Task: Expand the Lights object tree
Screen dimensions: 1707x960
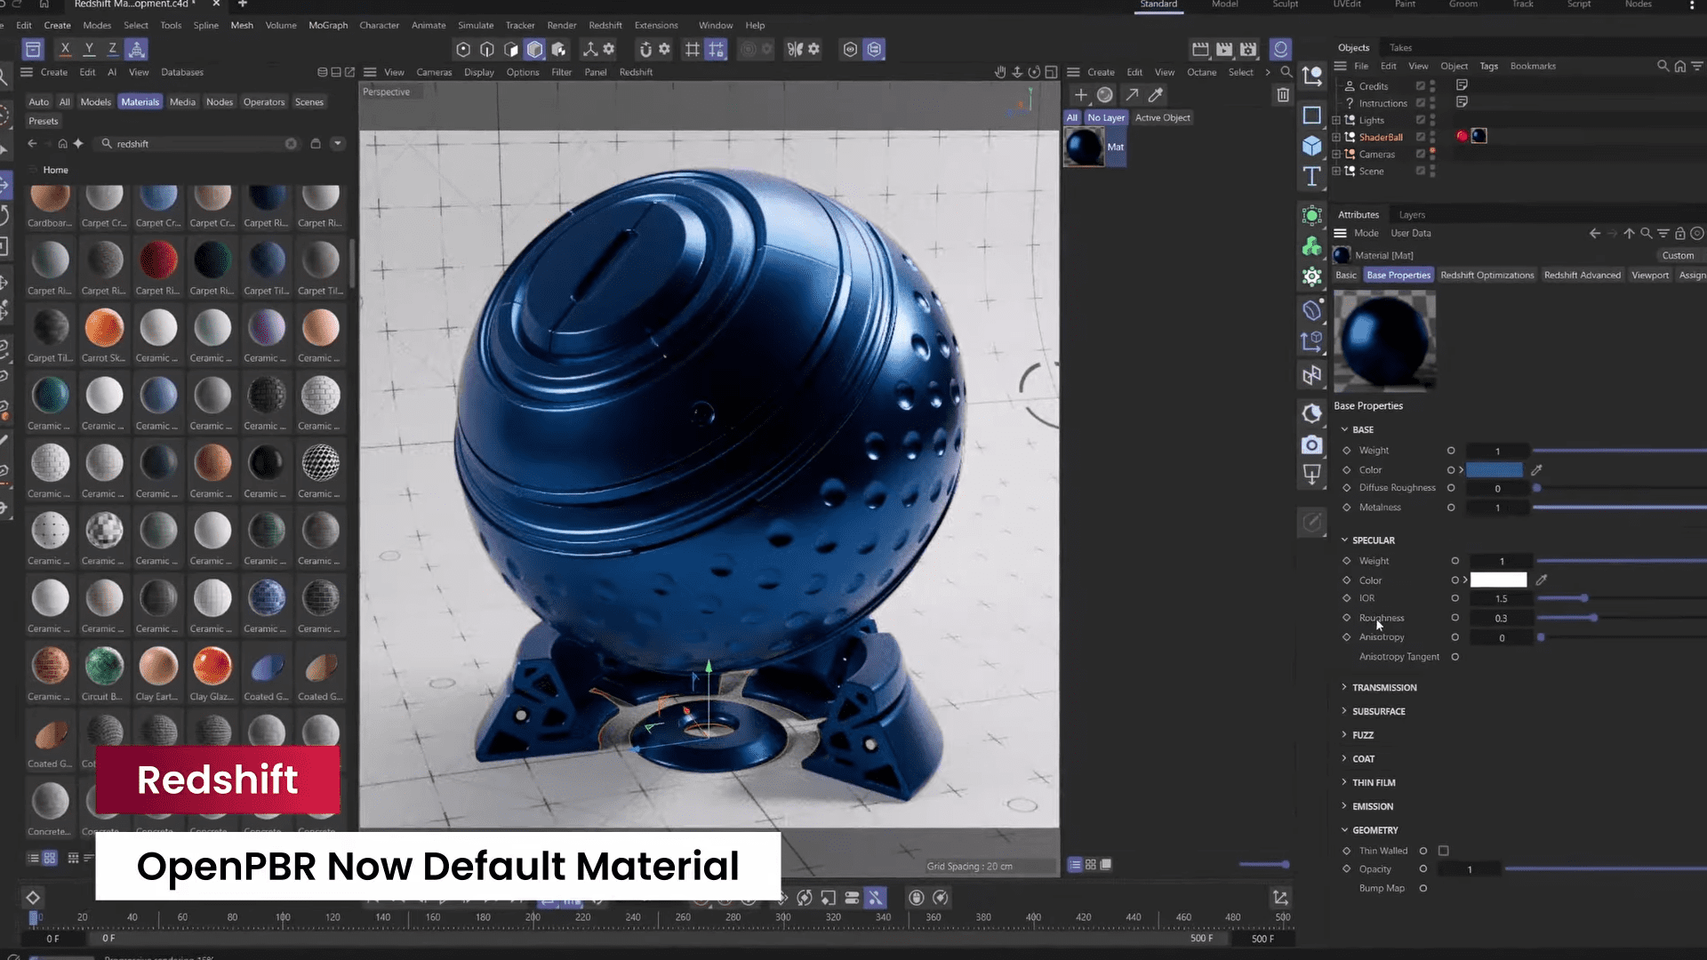Action: (1336, 120)
